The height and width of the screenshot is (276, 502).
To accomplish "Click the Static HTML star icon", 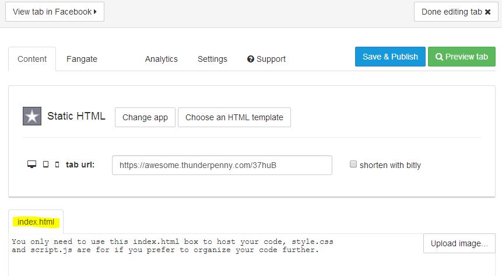I will (32, 116).
